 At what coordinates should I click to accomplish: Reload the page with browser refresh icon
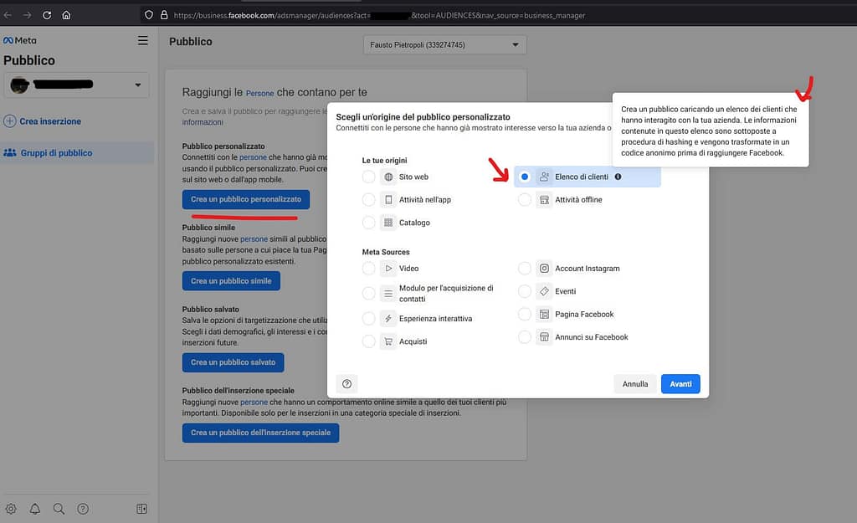click(47, 15)
